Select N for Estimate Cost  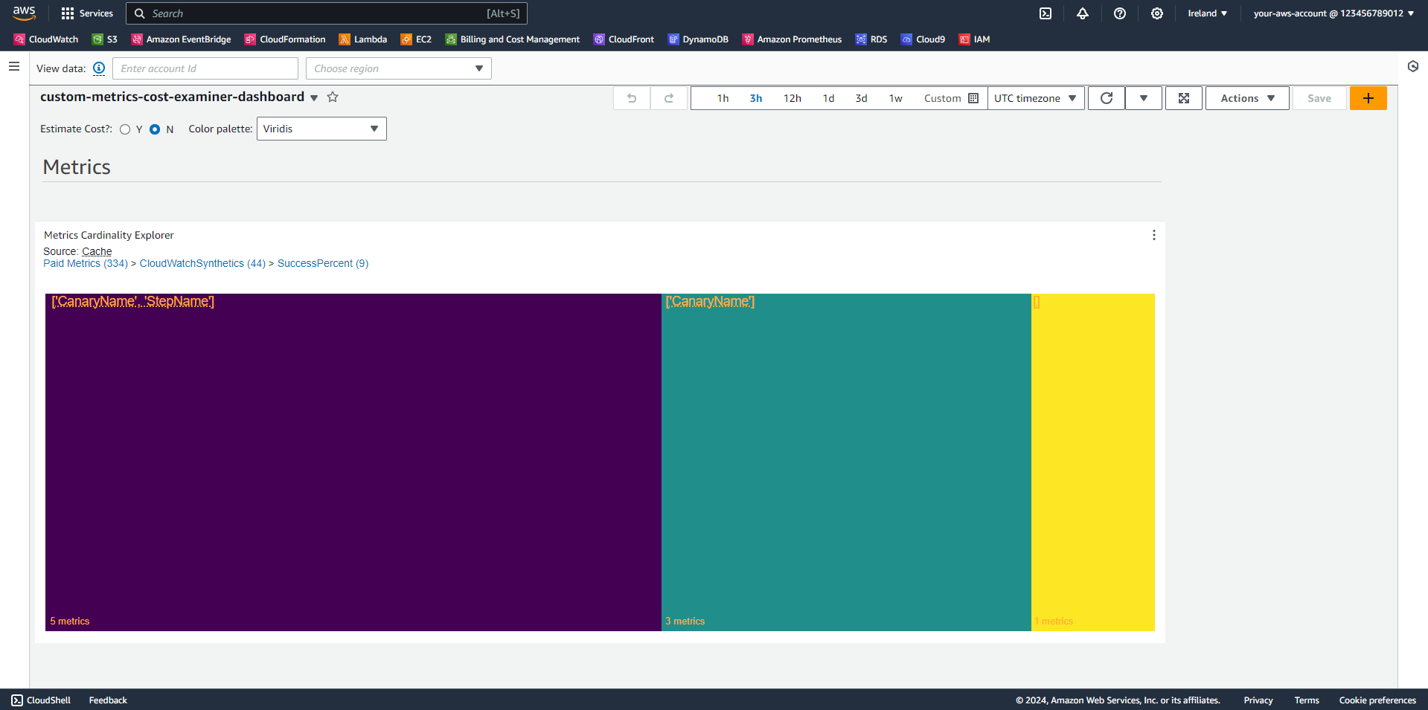point(157,129)
